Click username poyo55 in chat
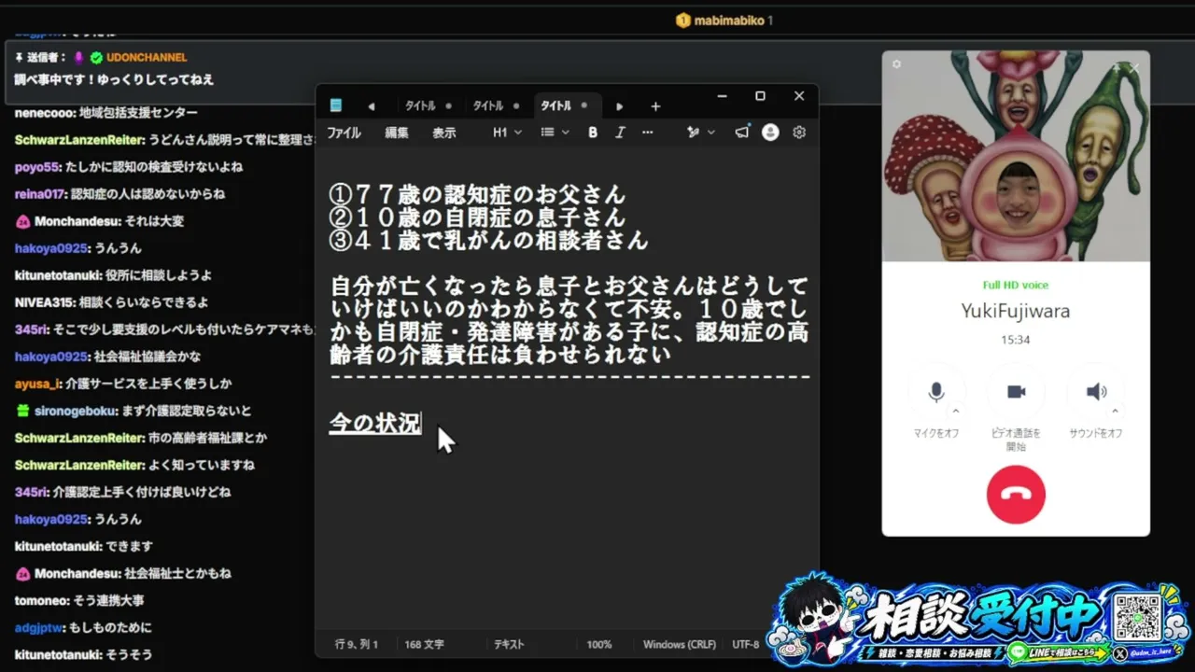 click(x=37, y=167)
